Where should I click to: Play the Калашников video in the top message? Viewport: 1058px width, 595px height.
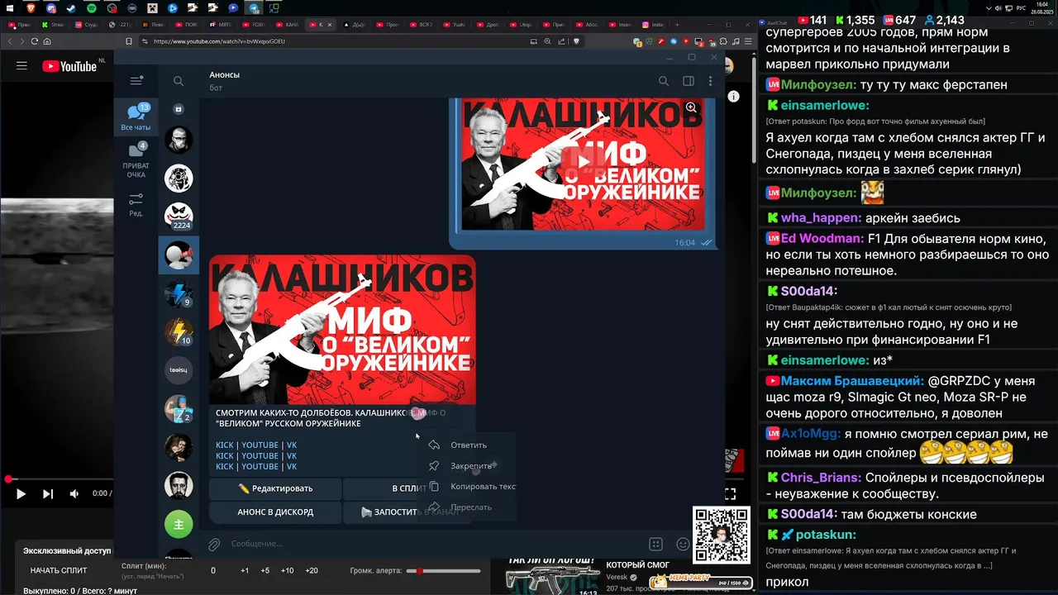[583, 162]
